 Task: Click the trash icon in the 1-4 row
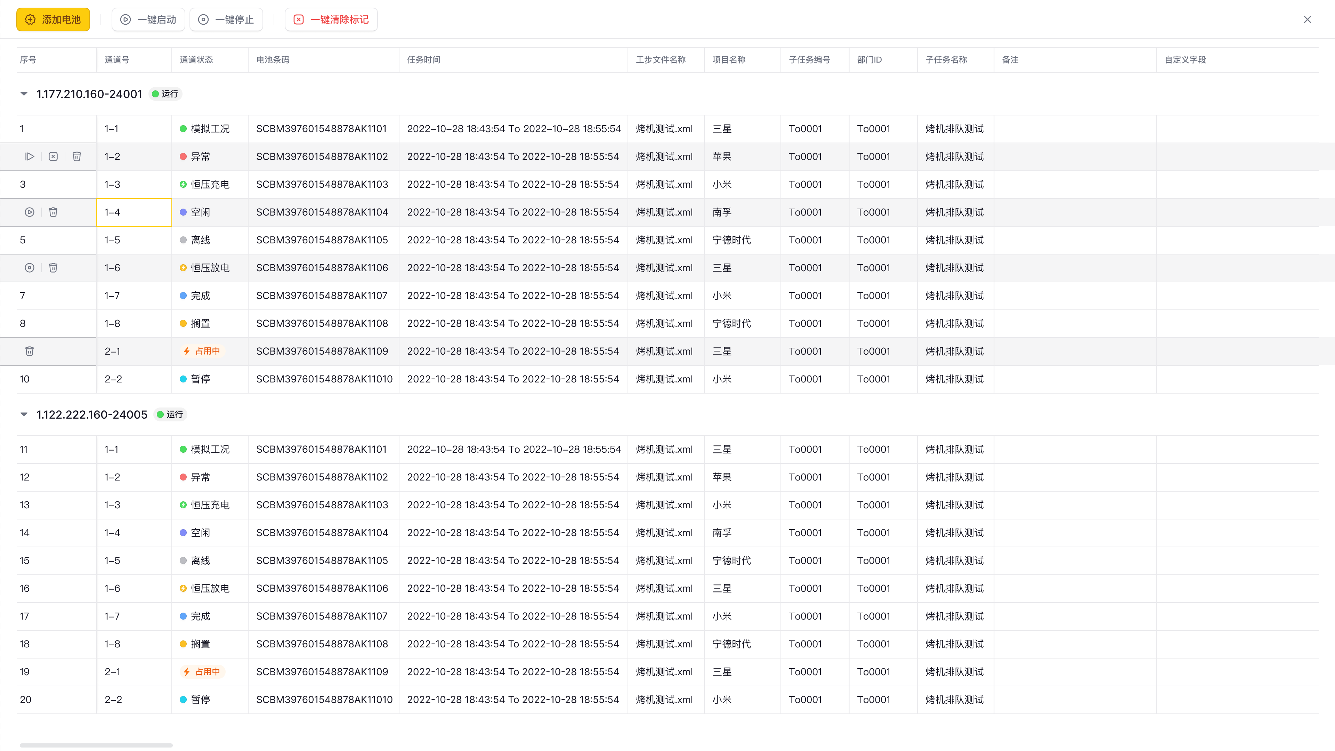(x=53, y=212)
